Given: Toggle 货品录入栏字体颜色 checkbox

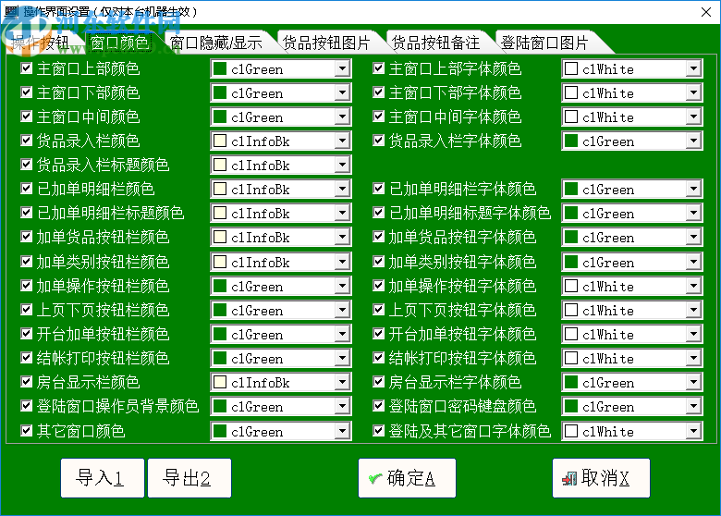Looking at the screenshot, I should (378, 141).
